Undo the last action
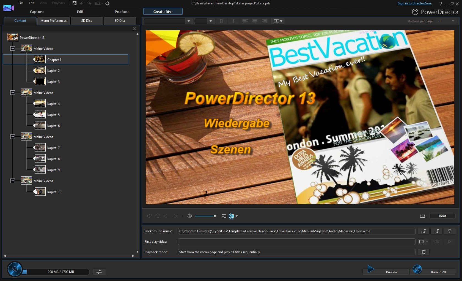Image resolution: width=462 pixels, height=281 pixels. click(82, 3)
